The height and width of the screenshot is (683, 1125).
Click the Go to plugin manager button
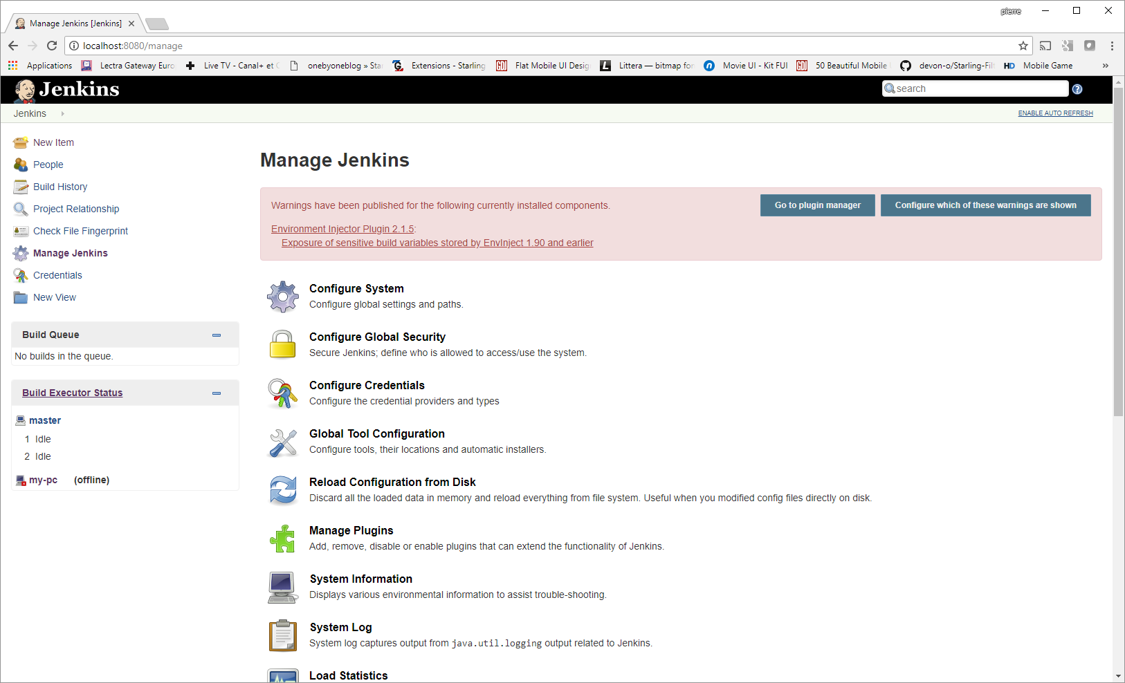[818, 205]
